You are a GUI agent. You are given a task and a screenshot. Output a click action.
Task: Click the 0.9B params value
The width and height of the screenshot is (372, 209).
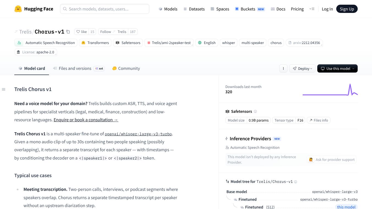pos(259,120)
